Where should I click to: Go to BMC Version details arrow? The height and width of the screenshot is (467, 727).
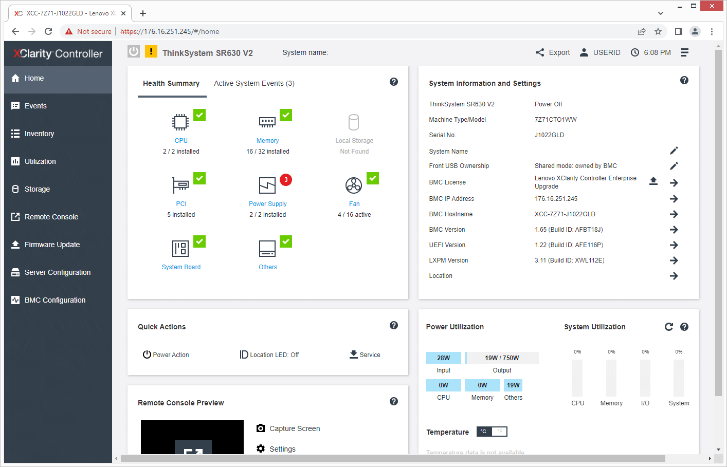(x=674, y=230)
